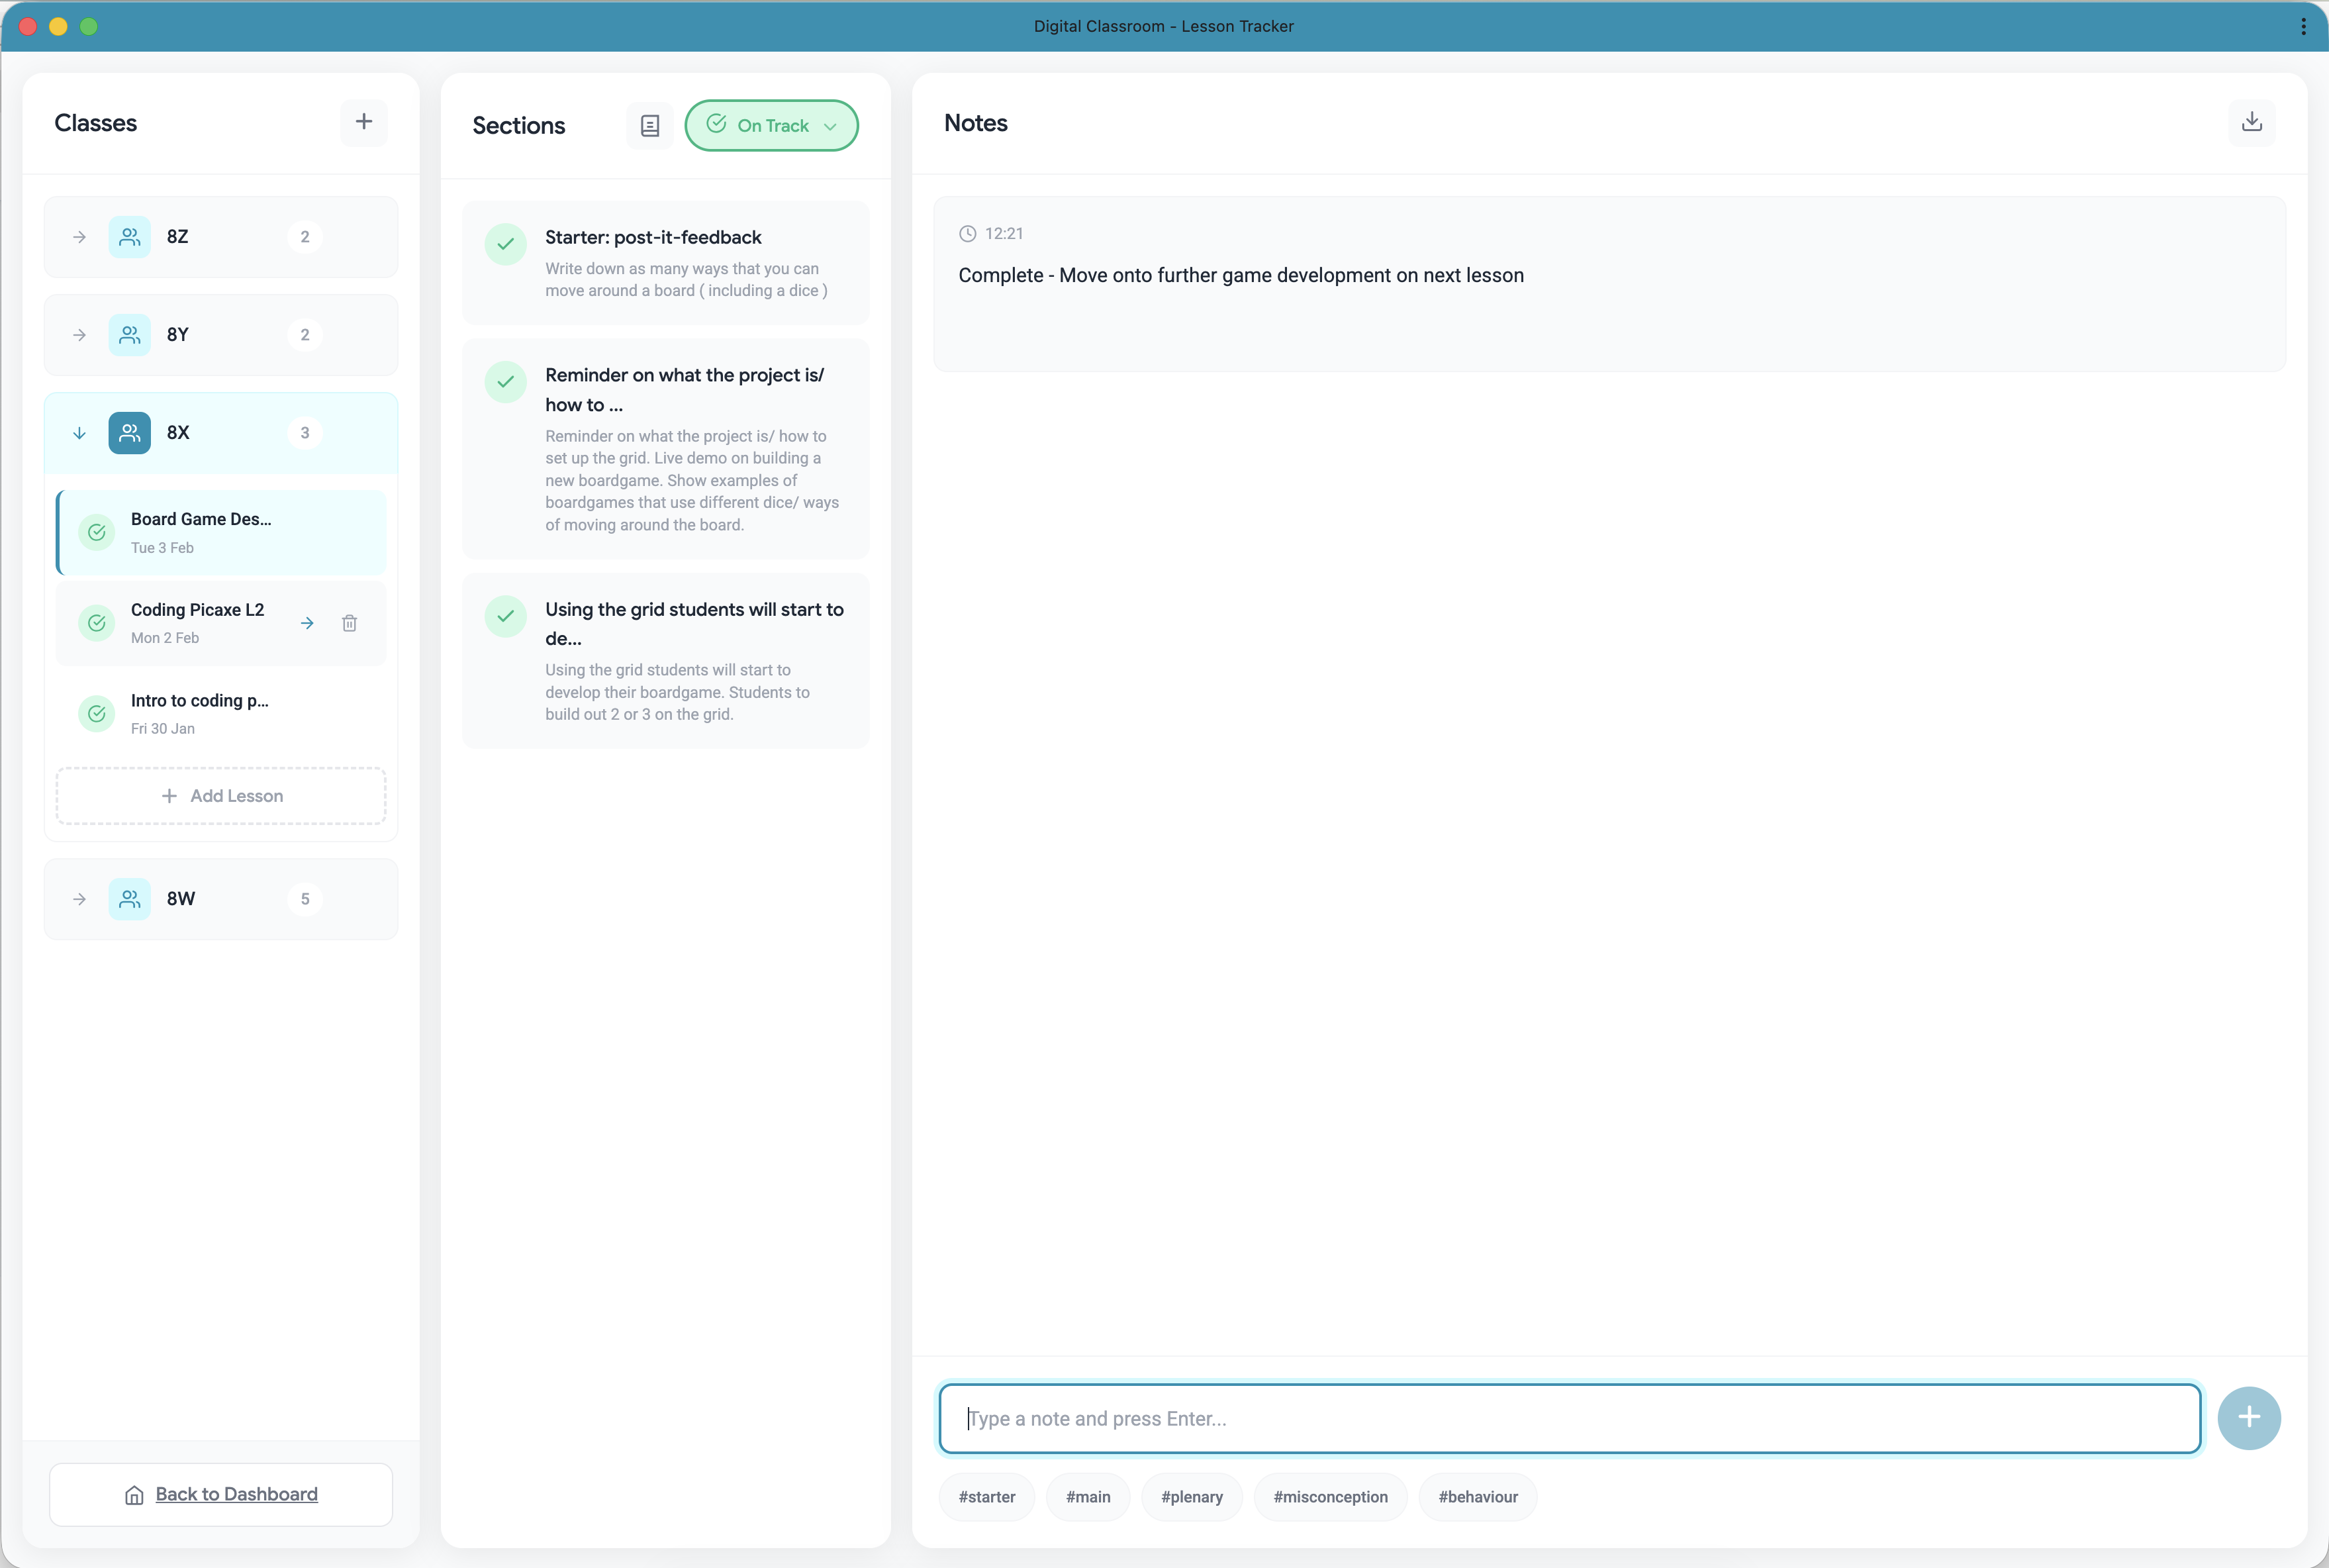Click the note input field
2329x1568 pixels.
pyautogui.click(x=1569, y=1417)
